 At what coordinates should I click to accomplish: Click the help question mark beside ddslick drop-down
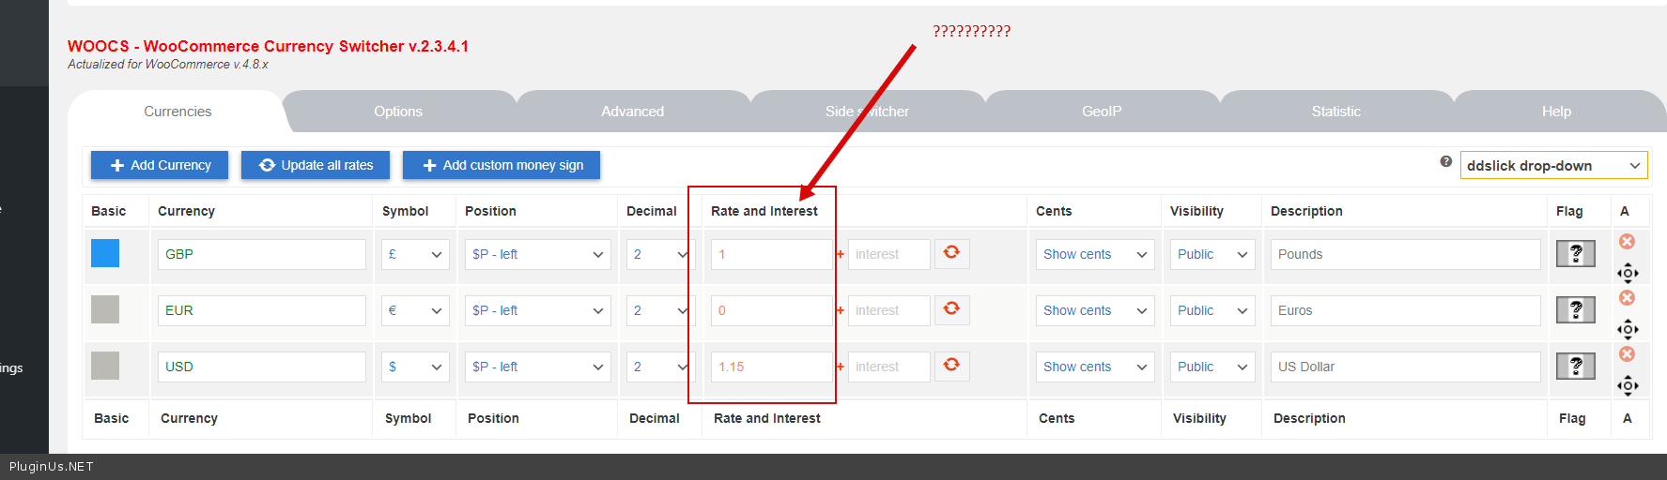coord(1446,161)
